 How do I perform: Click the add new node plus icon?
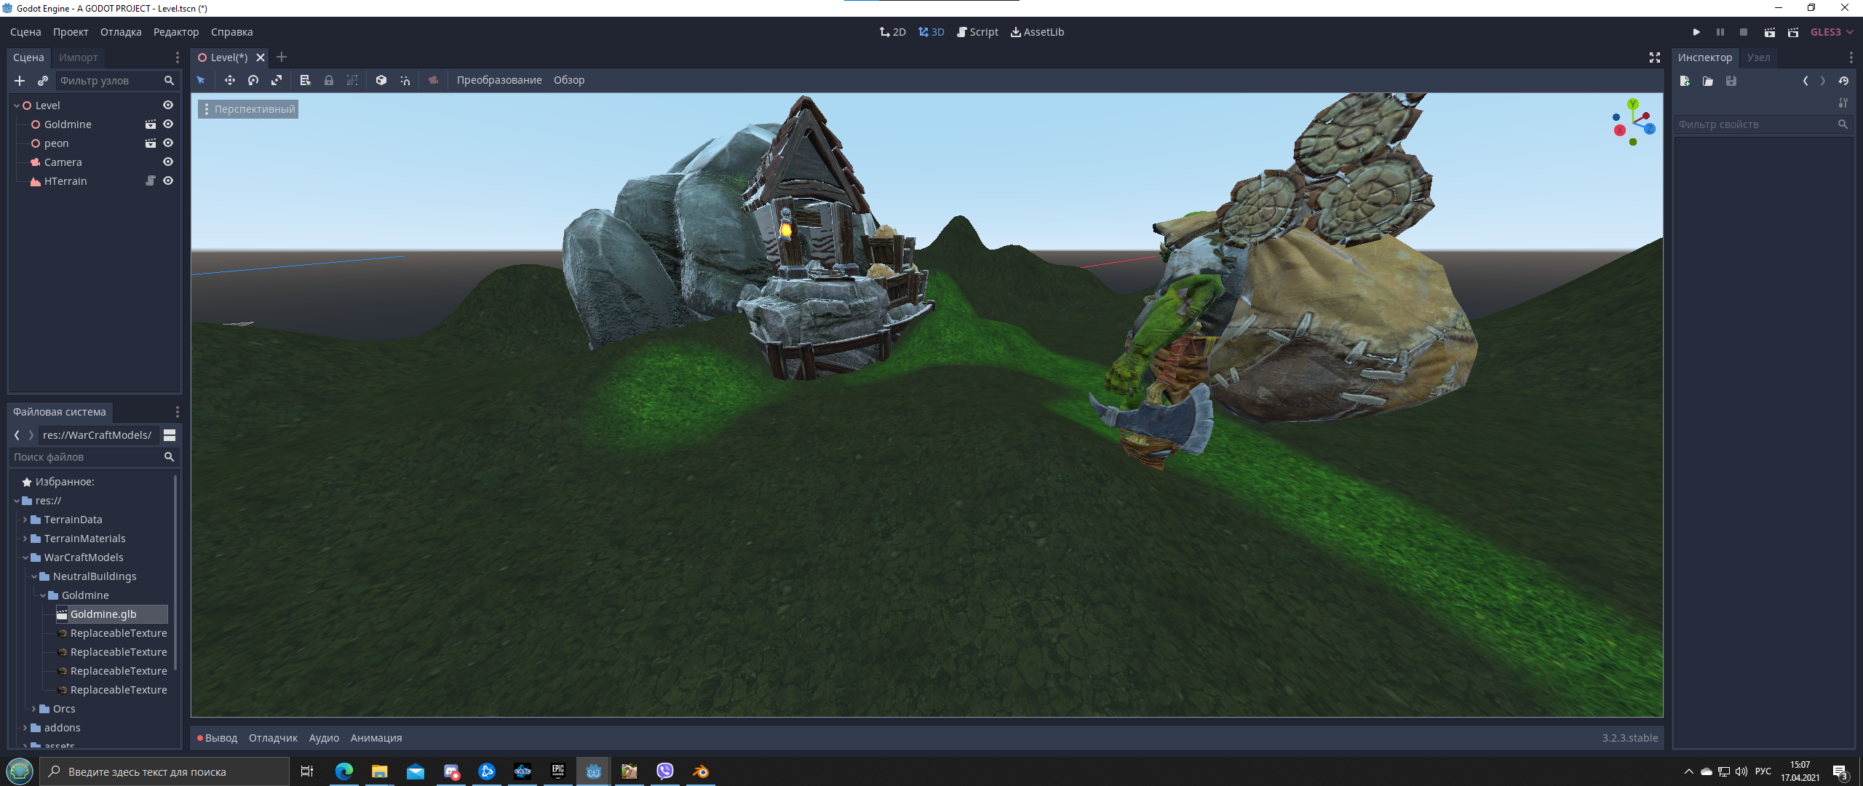coord(20,81)
